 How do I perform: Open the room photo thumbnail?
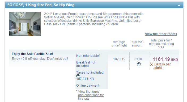click(x=25, y=24)
